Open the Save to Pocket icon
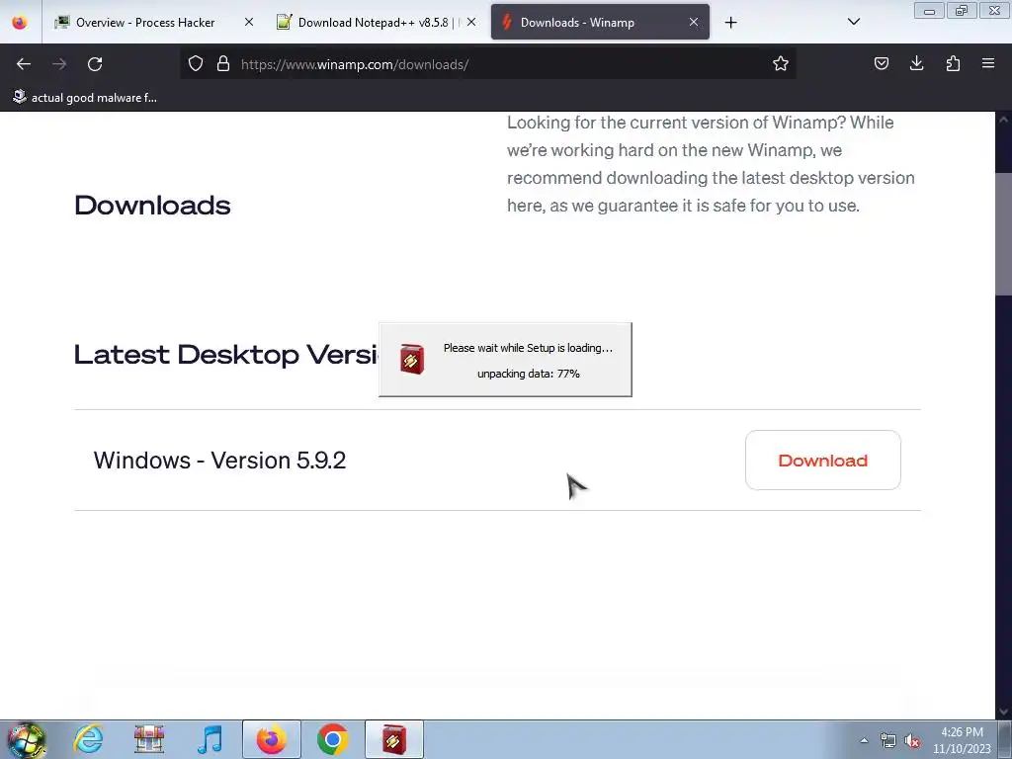Image resolution: width=1012 pixels, height=759 pixels. (x=881, y=63)
